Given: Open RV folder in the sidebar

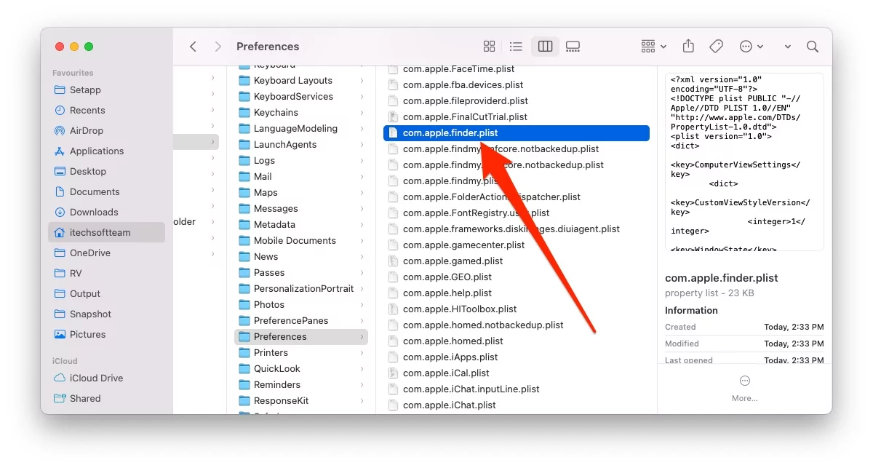Looking at the screenshot, I should (x=107, y=274).
